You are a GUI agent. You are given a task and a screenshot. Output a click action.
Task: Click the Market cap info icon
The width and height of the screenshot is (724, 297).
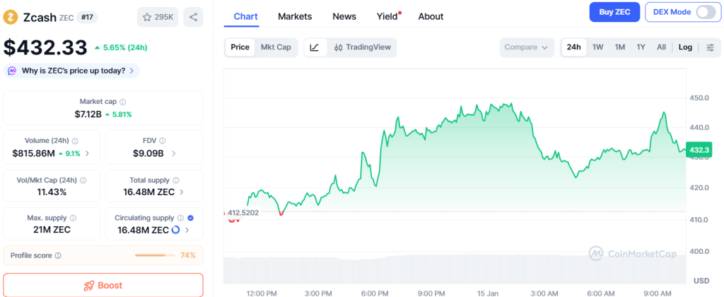123,102
